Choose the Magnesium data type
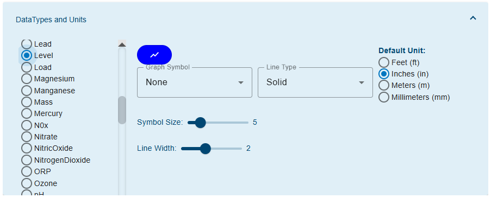The height and width of the screenshot is (198, 491). pos(48,79)
